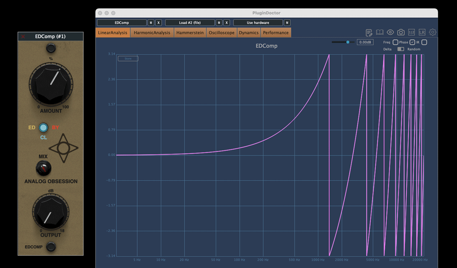This screenshot has width=457, height=268.
Task: Switch to the LinearAnalysis tab
Action: pos(112,32)
